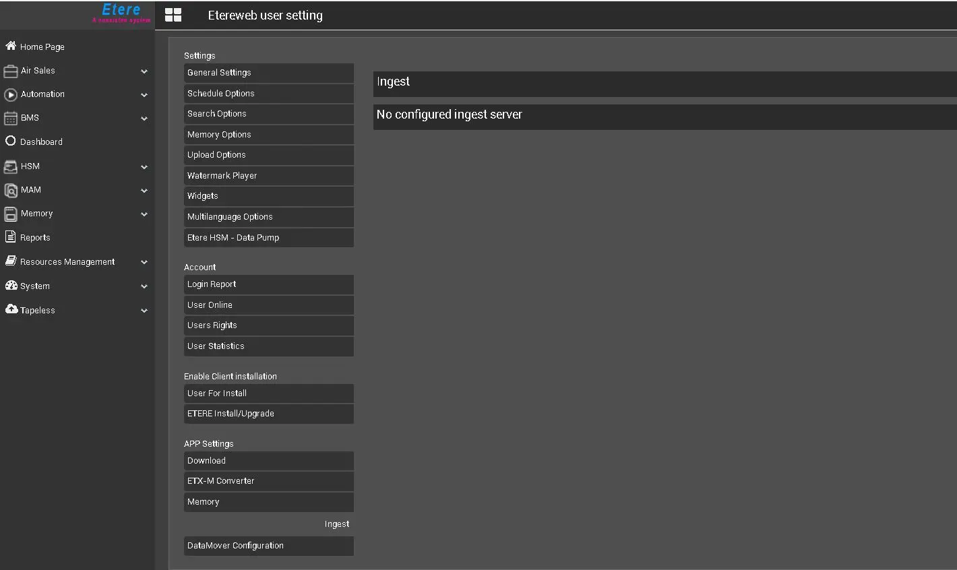Image resolution: width=957 pixels, height=570 pixels.
Task: Click the Tapeless cloud upload icon
Action: tap(11, 309)
